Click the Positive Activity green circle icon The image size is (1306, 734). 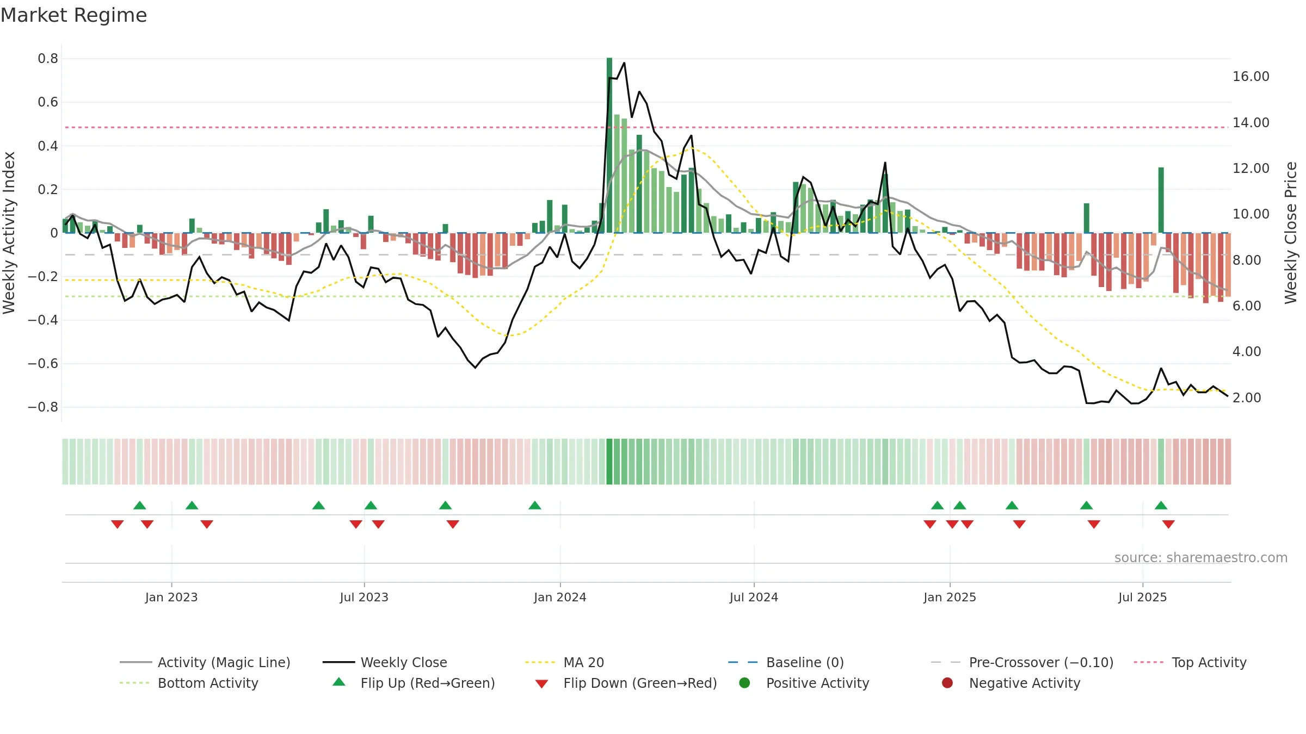click(x=745, y=682)
